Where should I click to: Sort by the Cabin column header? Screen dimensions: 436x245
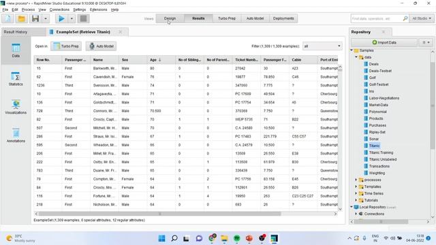pyautogui.click(x=303, y=60)
